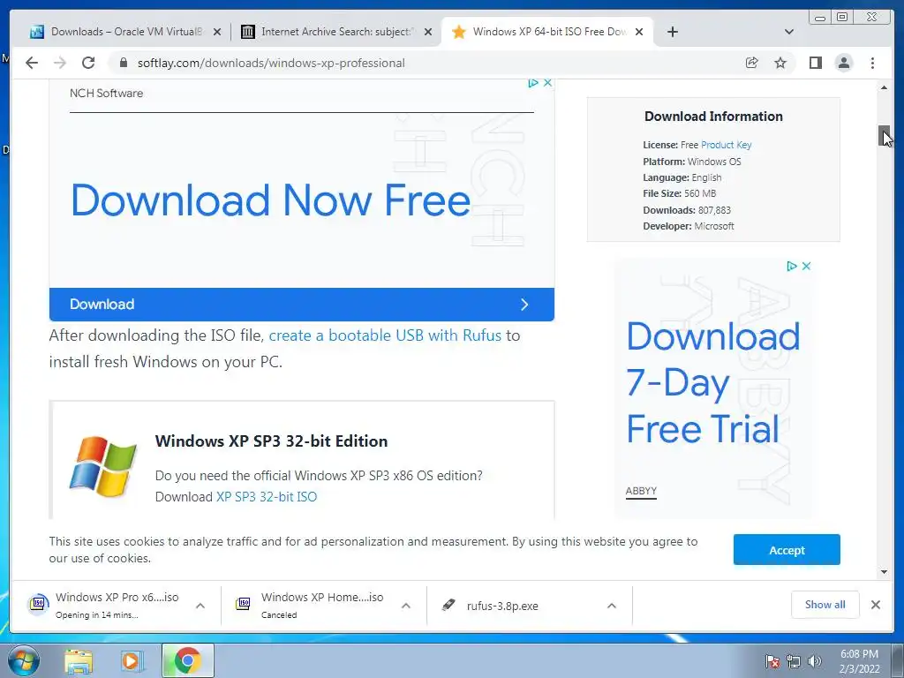Open the volume speaker tray icon

[814, 661]
